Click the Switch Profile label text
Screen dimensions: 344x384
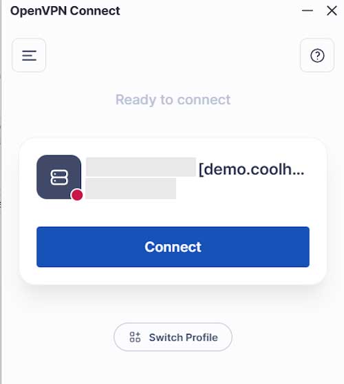pyautogui.click(x=184, y=337)
